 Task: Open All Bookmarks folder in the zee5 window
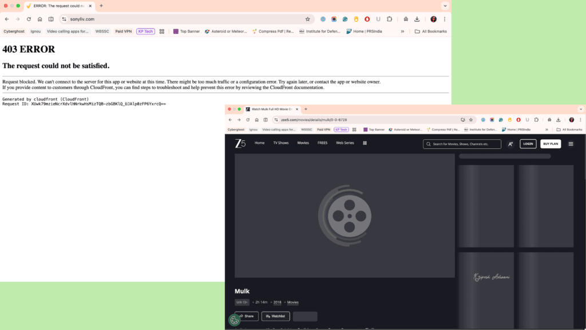[x=569, y=129]
